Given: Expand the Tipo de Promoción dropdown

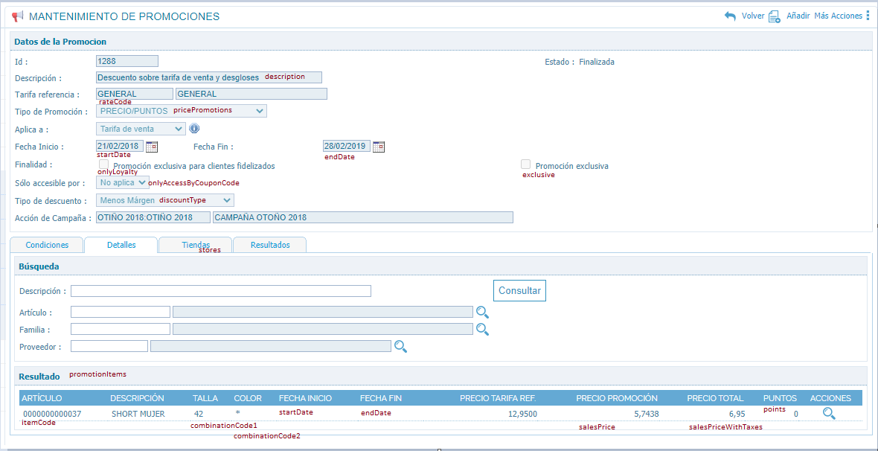Looking at the screenshot, I should (182, 111).
